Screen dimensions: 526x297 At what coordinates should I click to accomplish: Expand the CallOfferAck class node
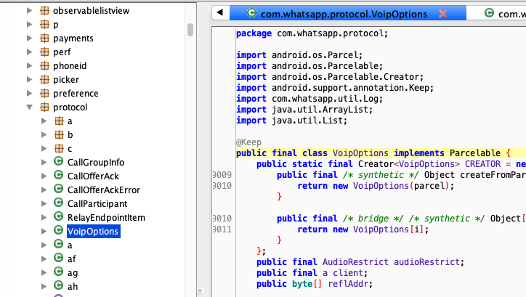[x=44, y=176]
